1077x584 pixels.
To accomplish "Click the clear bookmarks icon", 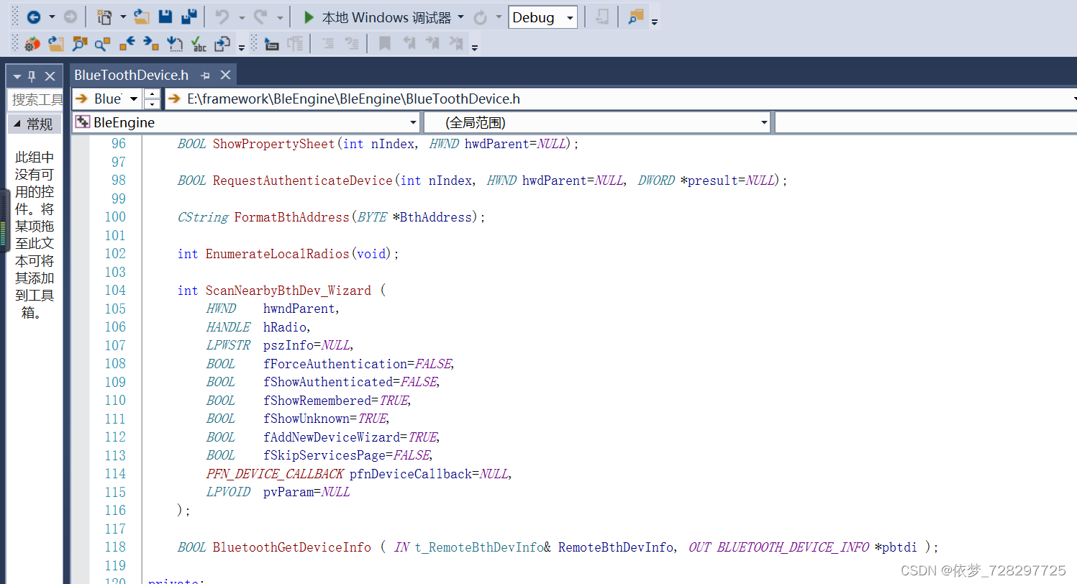I will click(x=456, y=44).
